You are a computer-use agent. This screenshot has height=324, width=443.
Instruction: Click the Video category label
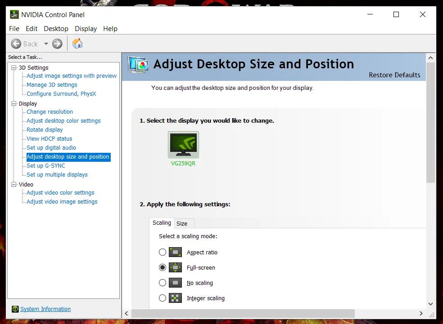(x=26, y=184)
